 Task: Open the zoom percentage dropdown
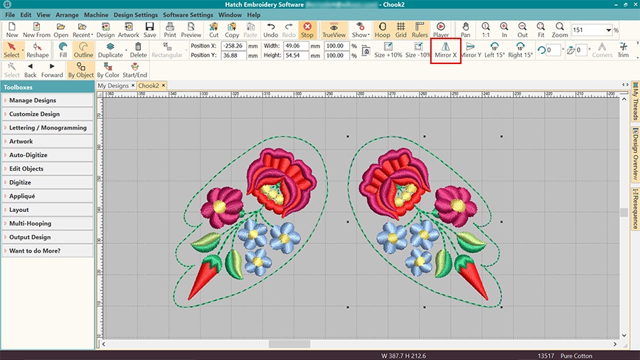pyautogui.click(x=609, y=31)
